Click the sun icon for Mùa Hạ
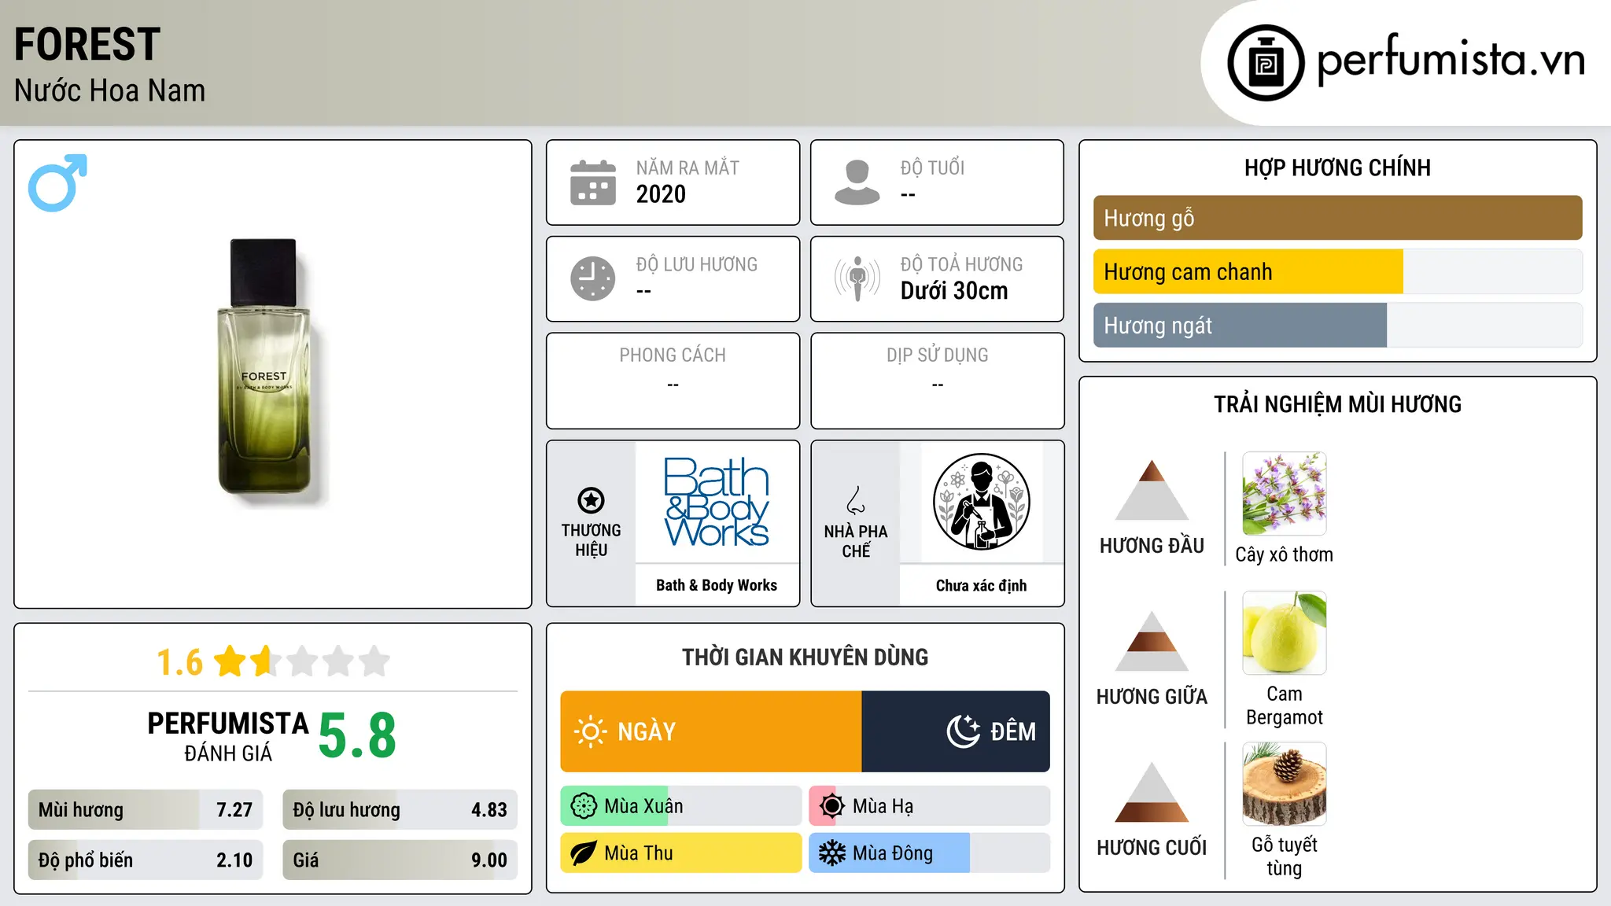1611x906 pixels. (x=831, y=806)
